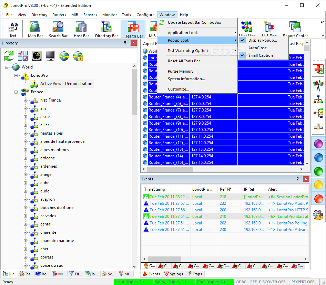Image resolution: width=326 pixels, height=285 pixels.
Task: Expand the ain node
Action: 26,109
